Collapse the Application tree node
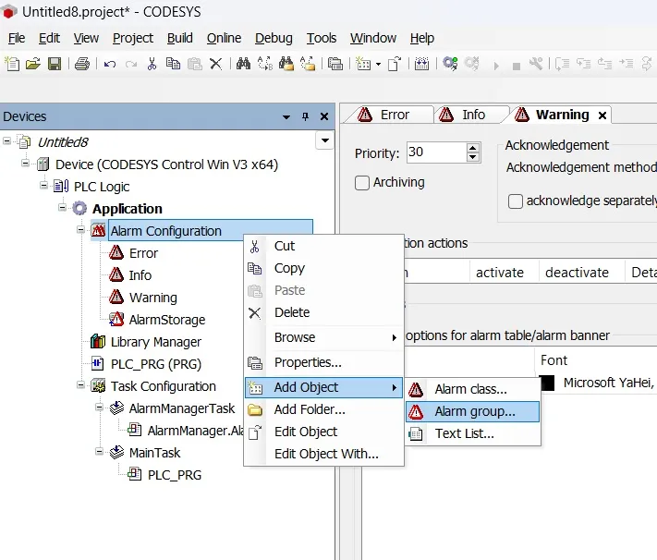The width and height of the screenshot is (657, 560). [63, 207]
